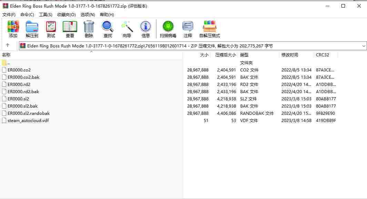Click the 查找 (Find) magnifier icon
Viewport: 367px width, 199px height.
[108, 26]
